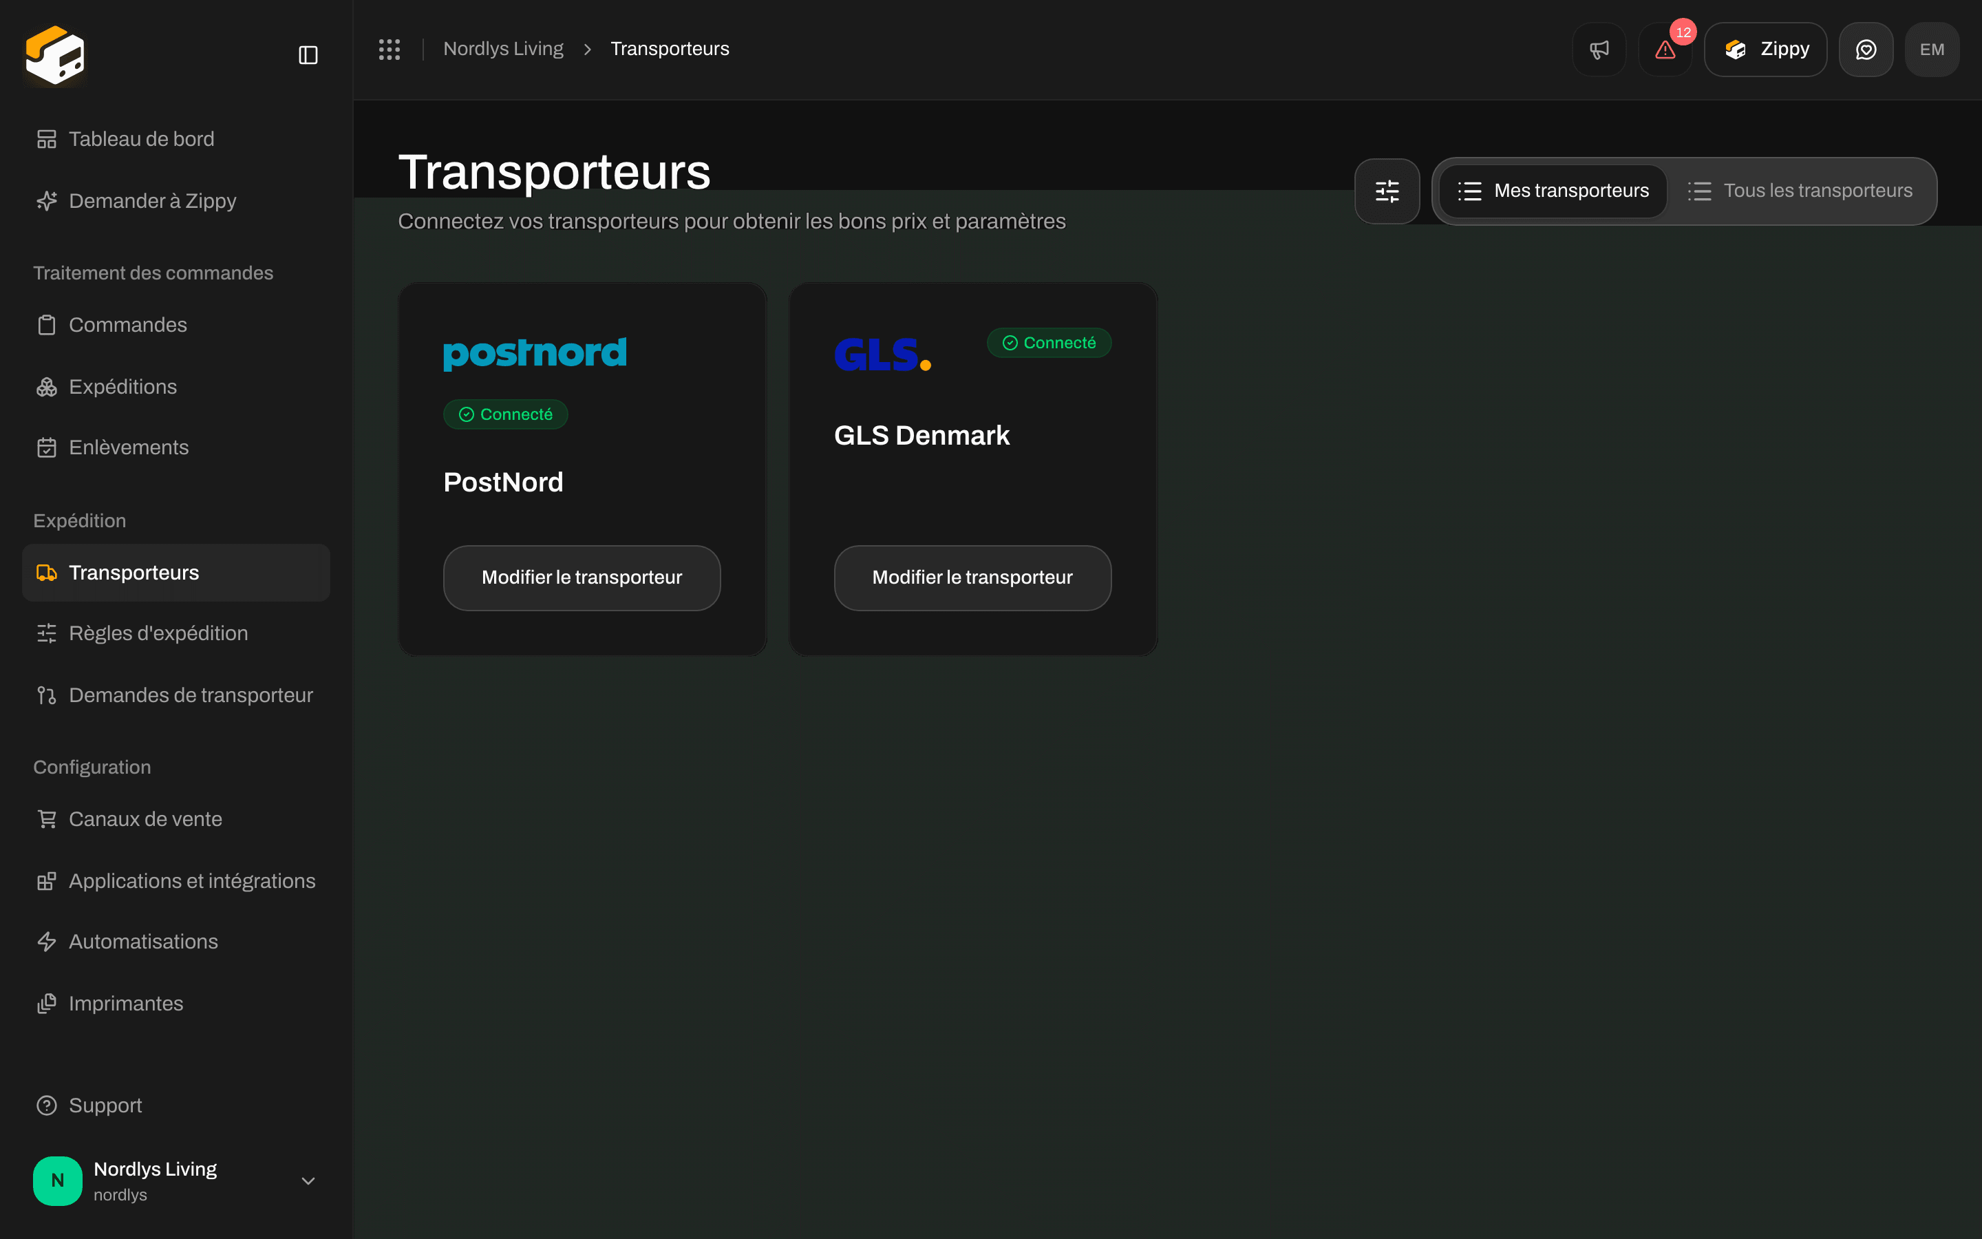Open Automatisations in the sidebar
This screenshot has width=1982, height=1239.
[176, 942]
